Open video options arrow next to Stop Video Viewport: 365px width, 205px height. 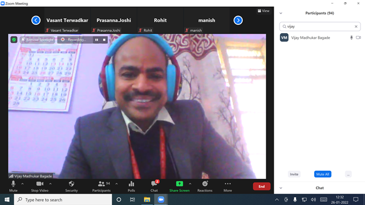(x=50, y=184)
